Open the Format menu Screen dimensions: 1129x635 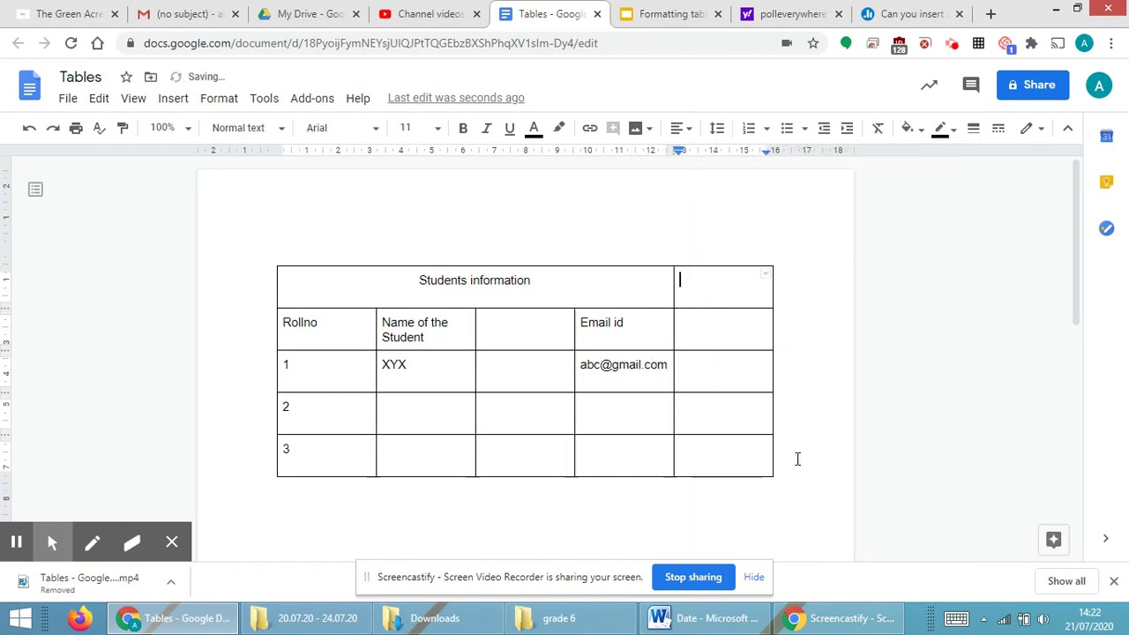tap(219, 98)
